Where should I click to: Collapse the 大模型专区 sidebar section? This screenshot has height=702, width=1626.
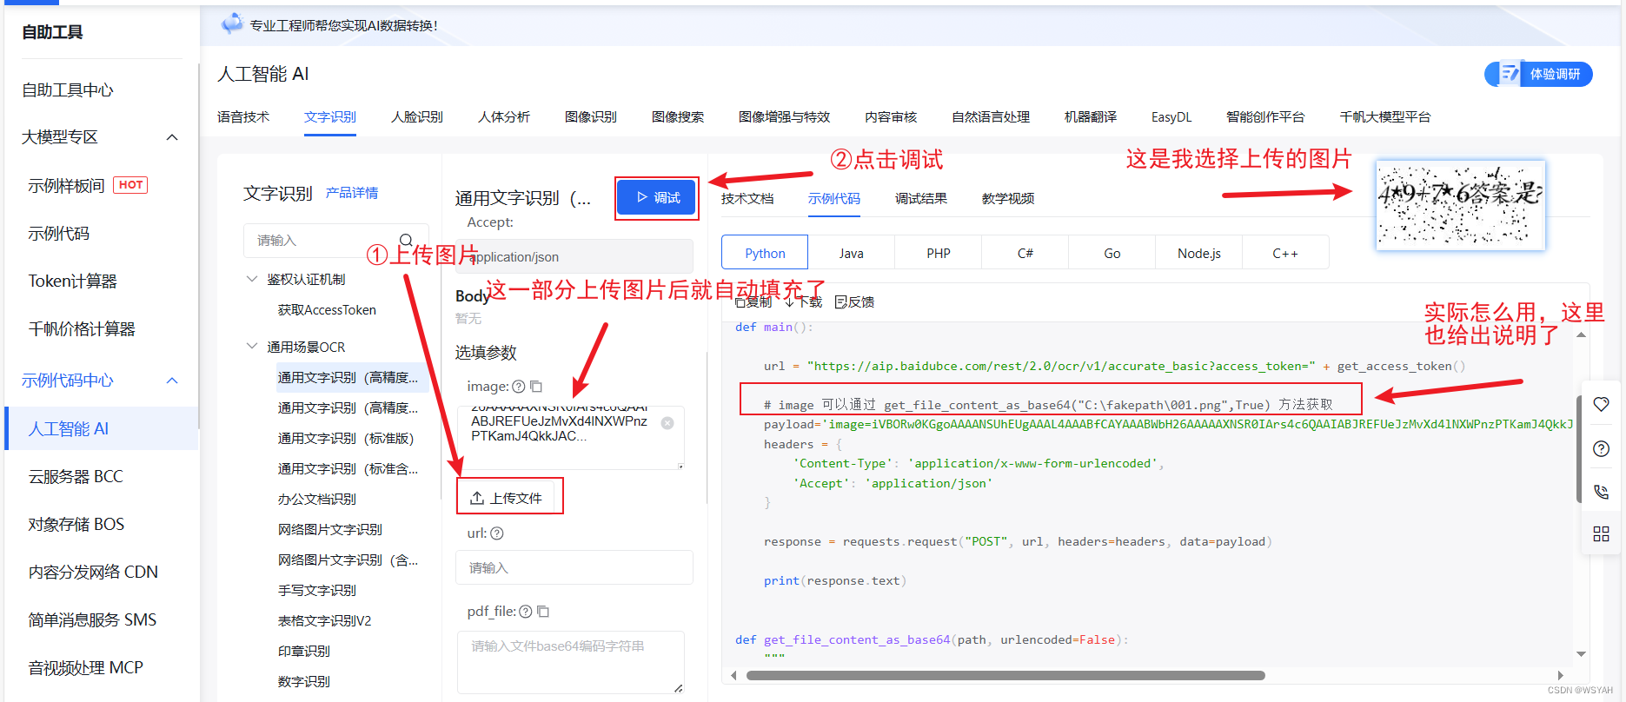(x=172, y=137)
